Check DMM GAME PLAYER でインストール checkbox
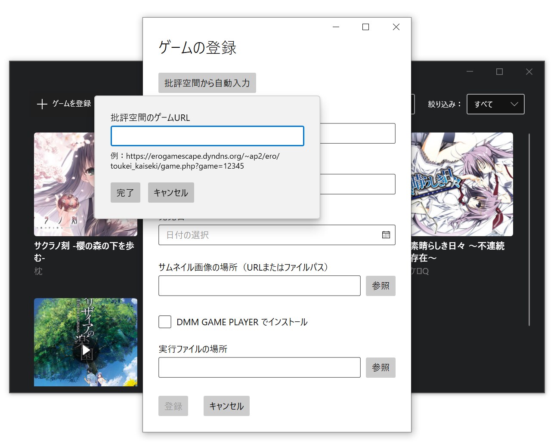This screenshot has width=557, height=447. pyautogui.click(x=165, y=322)
